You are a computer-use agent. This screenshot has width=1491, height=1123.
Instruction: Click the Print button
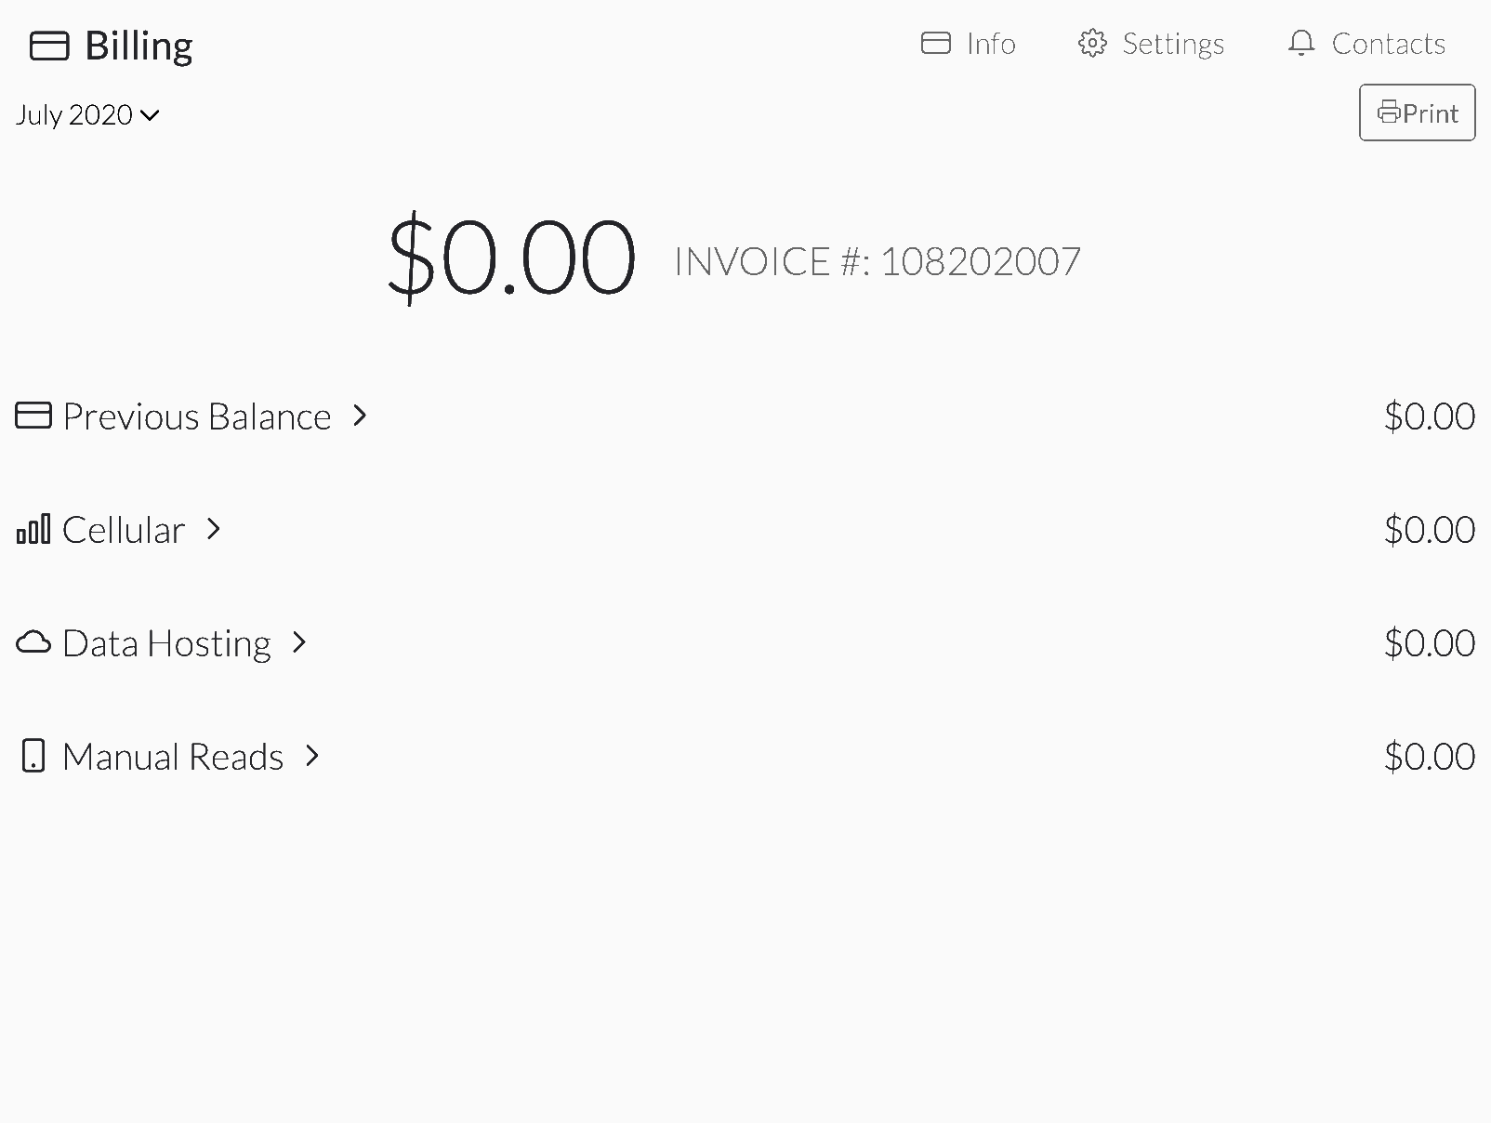click(x=1417, y=112)
